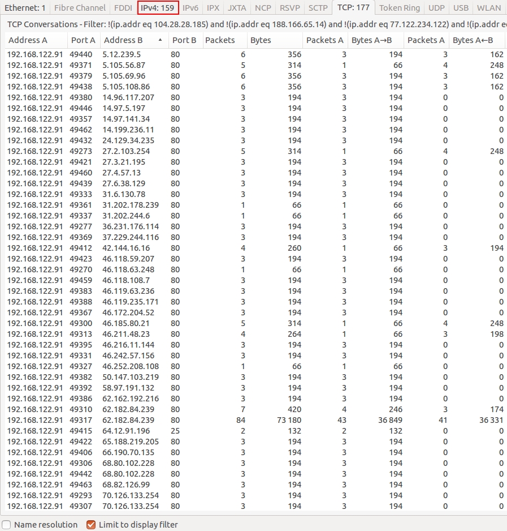
Task: Switch to the Token Ring tab
Action: (399, 8)
